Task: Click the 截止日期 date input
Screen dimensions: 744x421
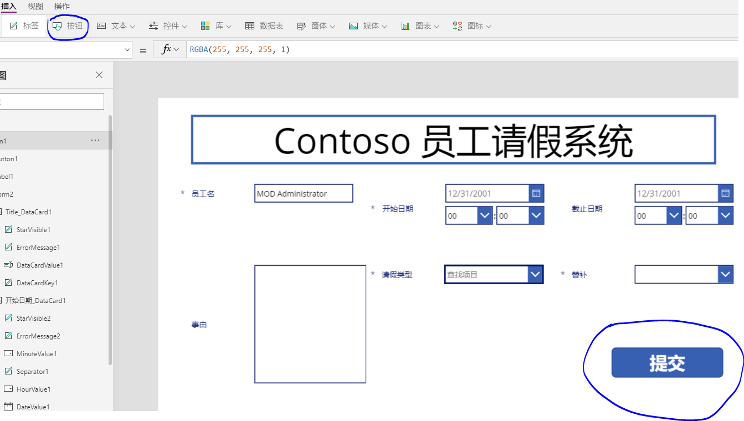Action: tap(676, 193)
